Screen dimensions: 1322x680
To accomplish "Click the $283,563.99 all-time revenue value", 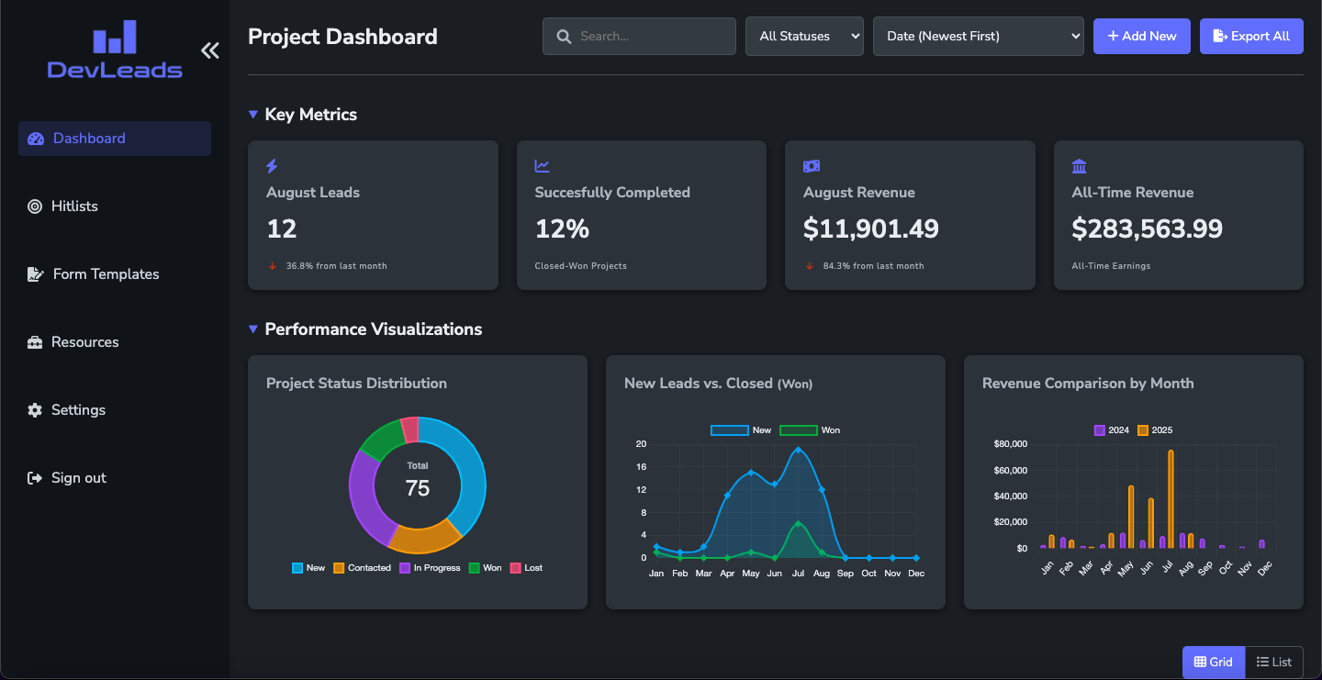I will pos(1148,229).
